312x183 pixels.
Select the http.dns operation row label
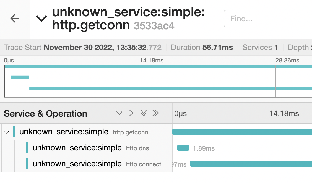(137, 148)
